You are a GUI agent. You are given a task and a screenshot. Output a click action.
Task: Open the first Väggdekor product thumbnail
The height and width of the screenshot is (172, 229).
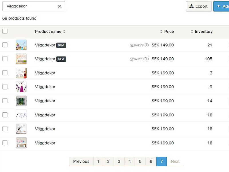[x=21, y=45]
